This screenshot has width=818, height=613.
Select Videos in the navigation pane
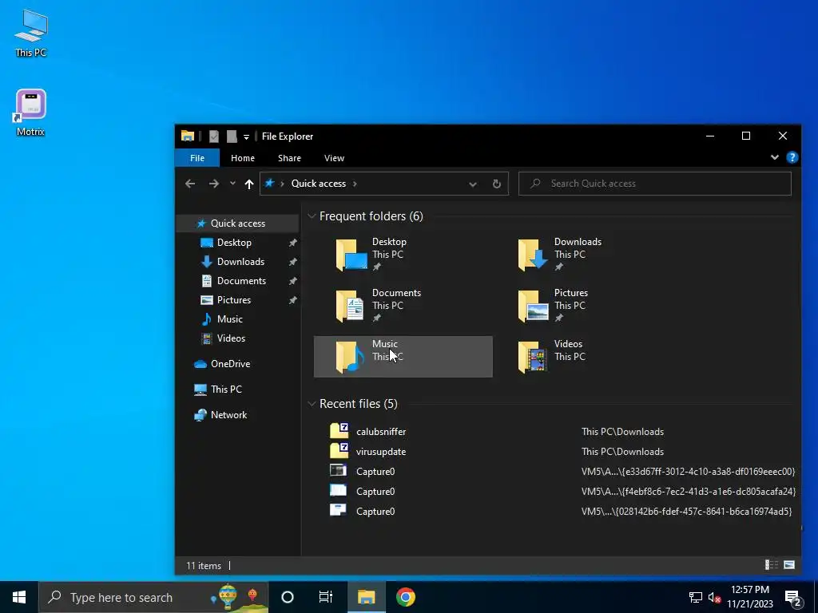point(231,338)
